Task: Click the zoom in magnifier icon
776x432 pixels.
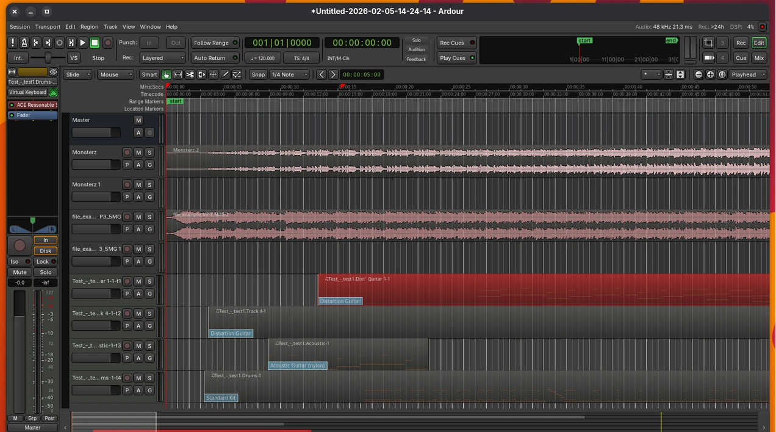Action: click(710, 74)
